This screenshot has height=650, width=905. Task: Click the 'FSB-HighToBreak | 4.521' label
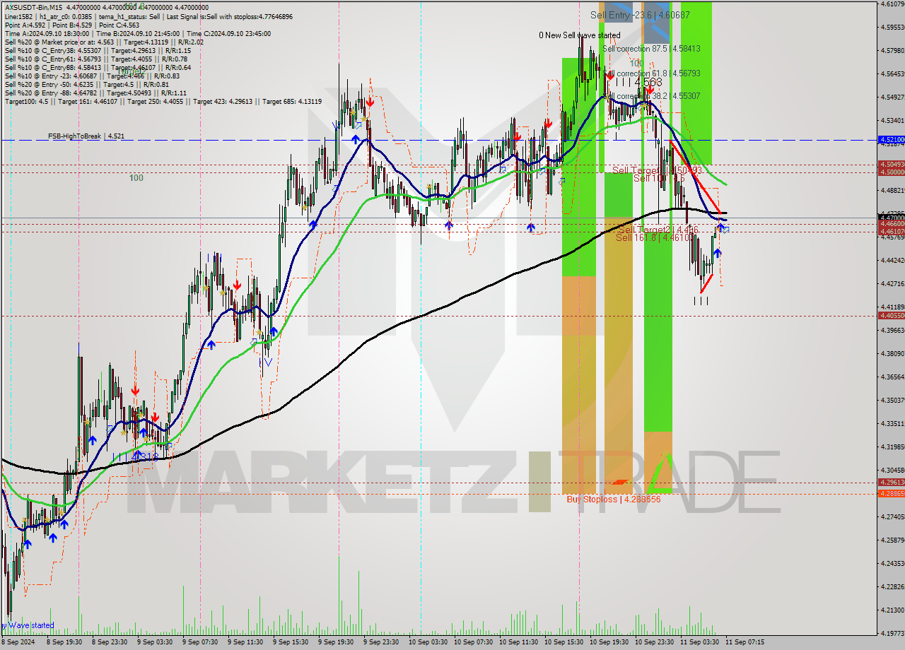tap(86, 136)
